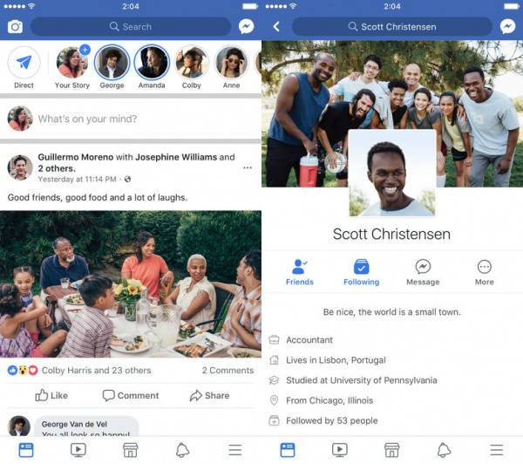Open Watch video tab in left bottom bar
This screenshot has width=523, height=464.
point(78,450)
